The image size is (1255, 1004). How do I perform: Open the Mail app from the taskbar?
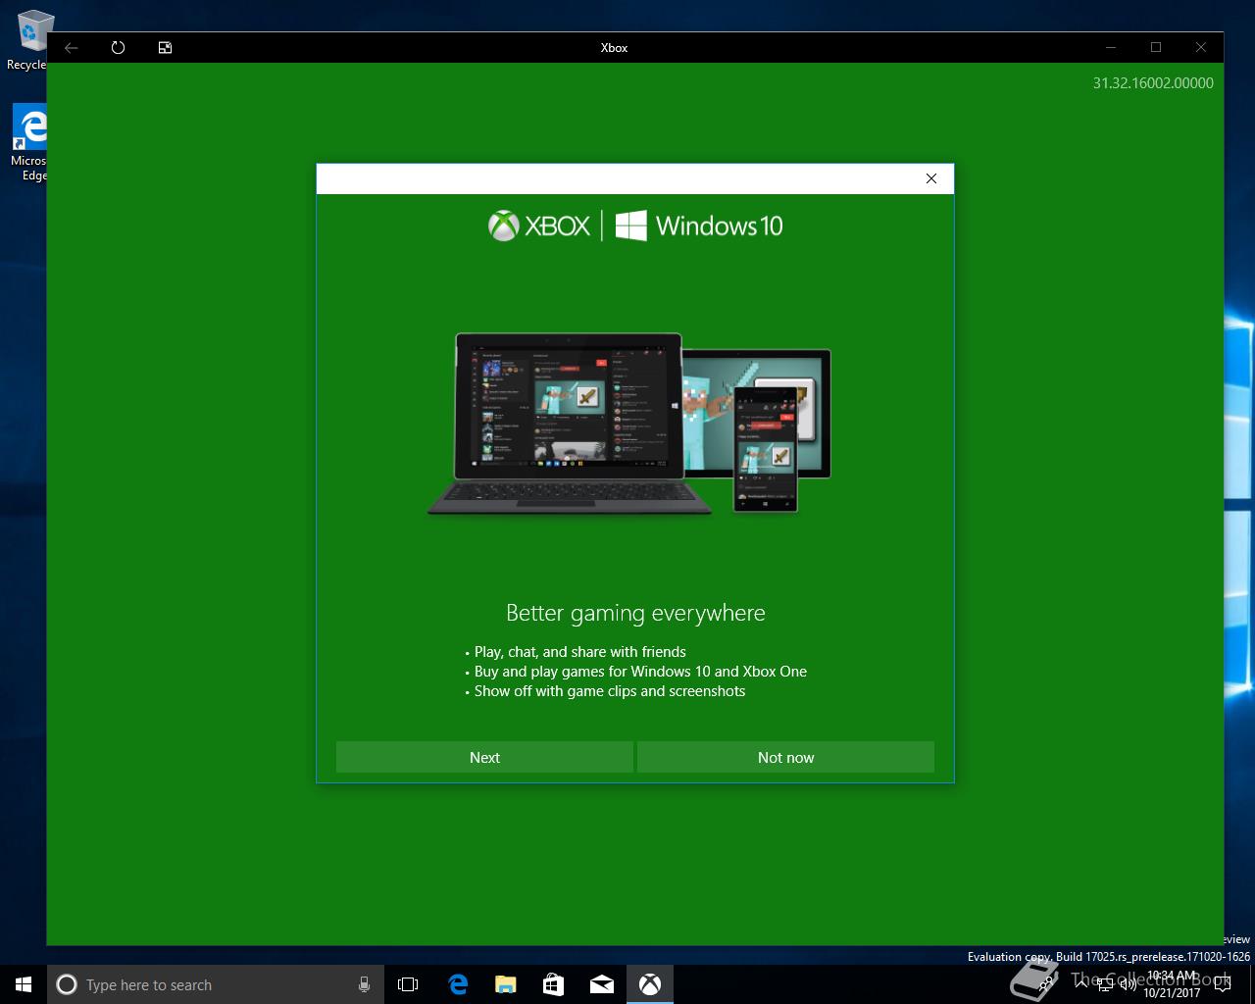click(602, 984)
